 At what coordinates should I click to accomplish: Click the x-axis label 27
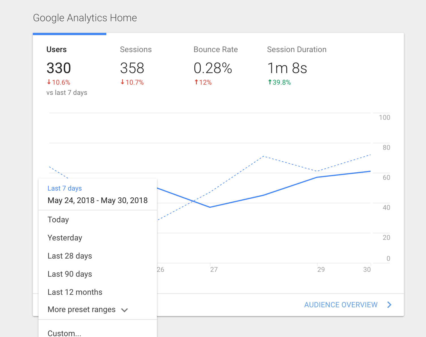[214, 270]
